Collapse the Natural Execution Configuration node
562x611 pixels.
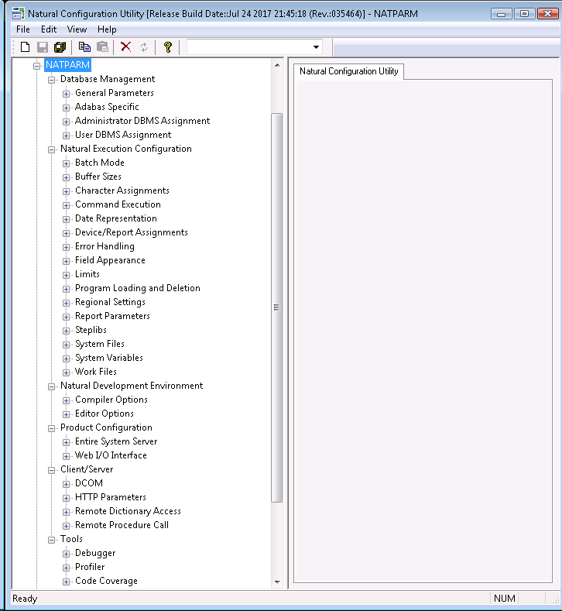[x=51, y=149]
